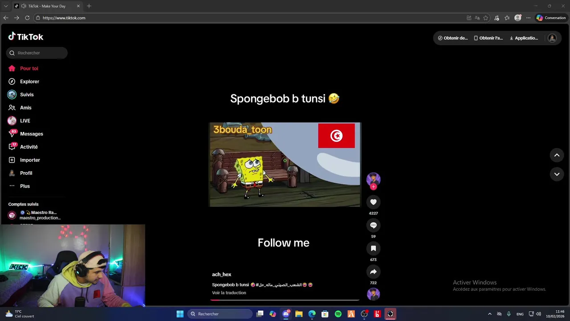Open File Explorer from taskbar

point(299,314)
